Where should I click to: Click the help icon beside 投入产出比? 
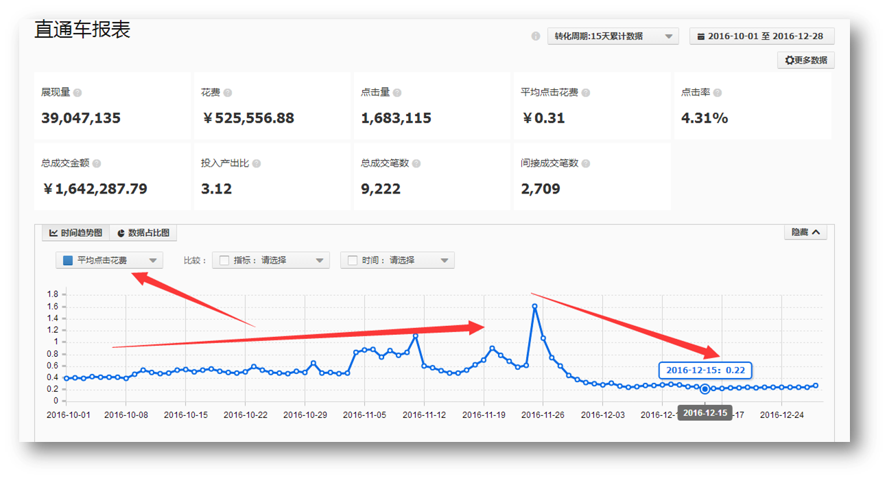click(257, 164)
